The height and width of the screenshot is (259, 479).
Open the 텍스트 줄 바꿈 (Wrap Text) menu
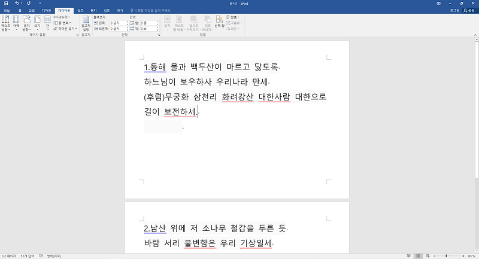pyautogui.click(x=178, y=23)
